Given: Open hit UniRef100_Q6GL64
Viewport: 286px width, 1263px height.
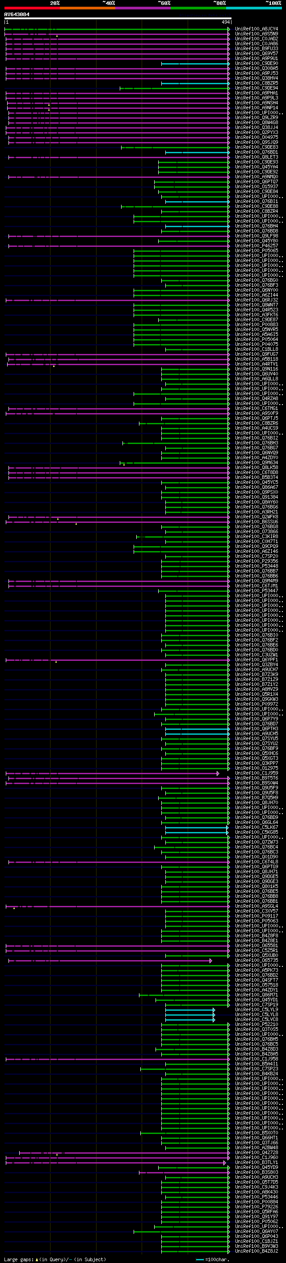Looking at the screenshot, I should point(257,823).
